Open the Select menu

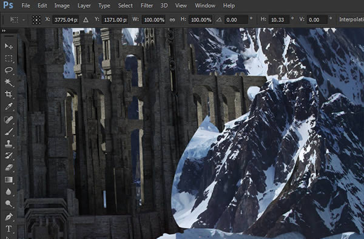click(125, 5)
